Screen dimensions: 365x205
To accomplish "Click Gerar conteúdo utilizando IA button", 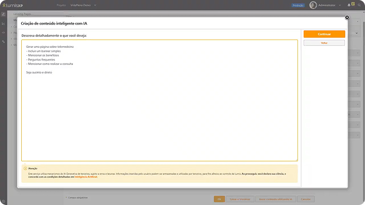I will coord(276,199).
